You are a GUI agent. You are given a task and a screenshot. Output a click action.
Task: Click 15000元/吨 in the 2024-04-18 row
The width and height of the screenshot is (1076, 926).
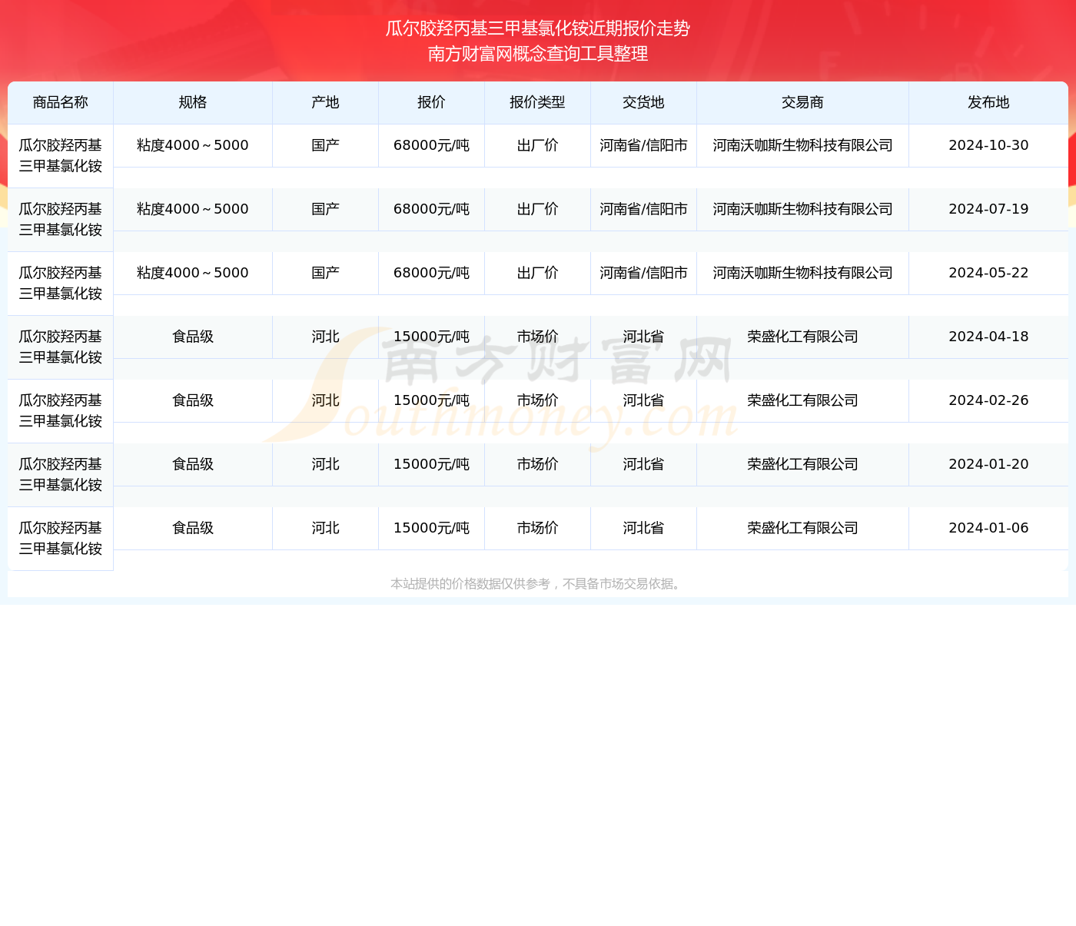[x=432, y=337]
